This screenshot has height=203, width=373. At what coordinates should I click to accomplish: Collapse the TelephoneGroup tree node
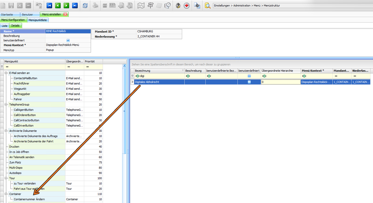tap(6, 104)
